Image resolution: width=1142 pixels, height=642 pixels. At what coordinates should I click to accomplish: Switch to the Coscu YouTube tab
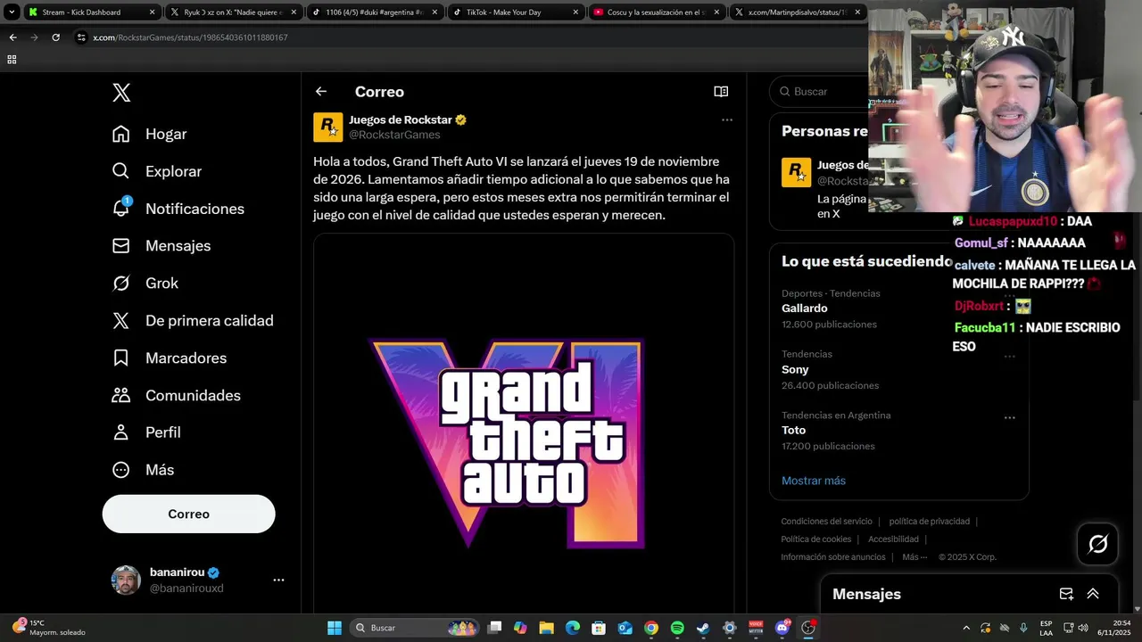tap(656, 12)
